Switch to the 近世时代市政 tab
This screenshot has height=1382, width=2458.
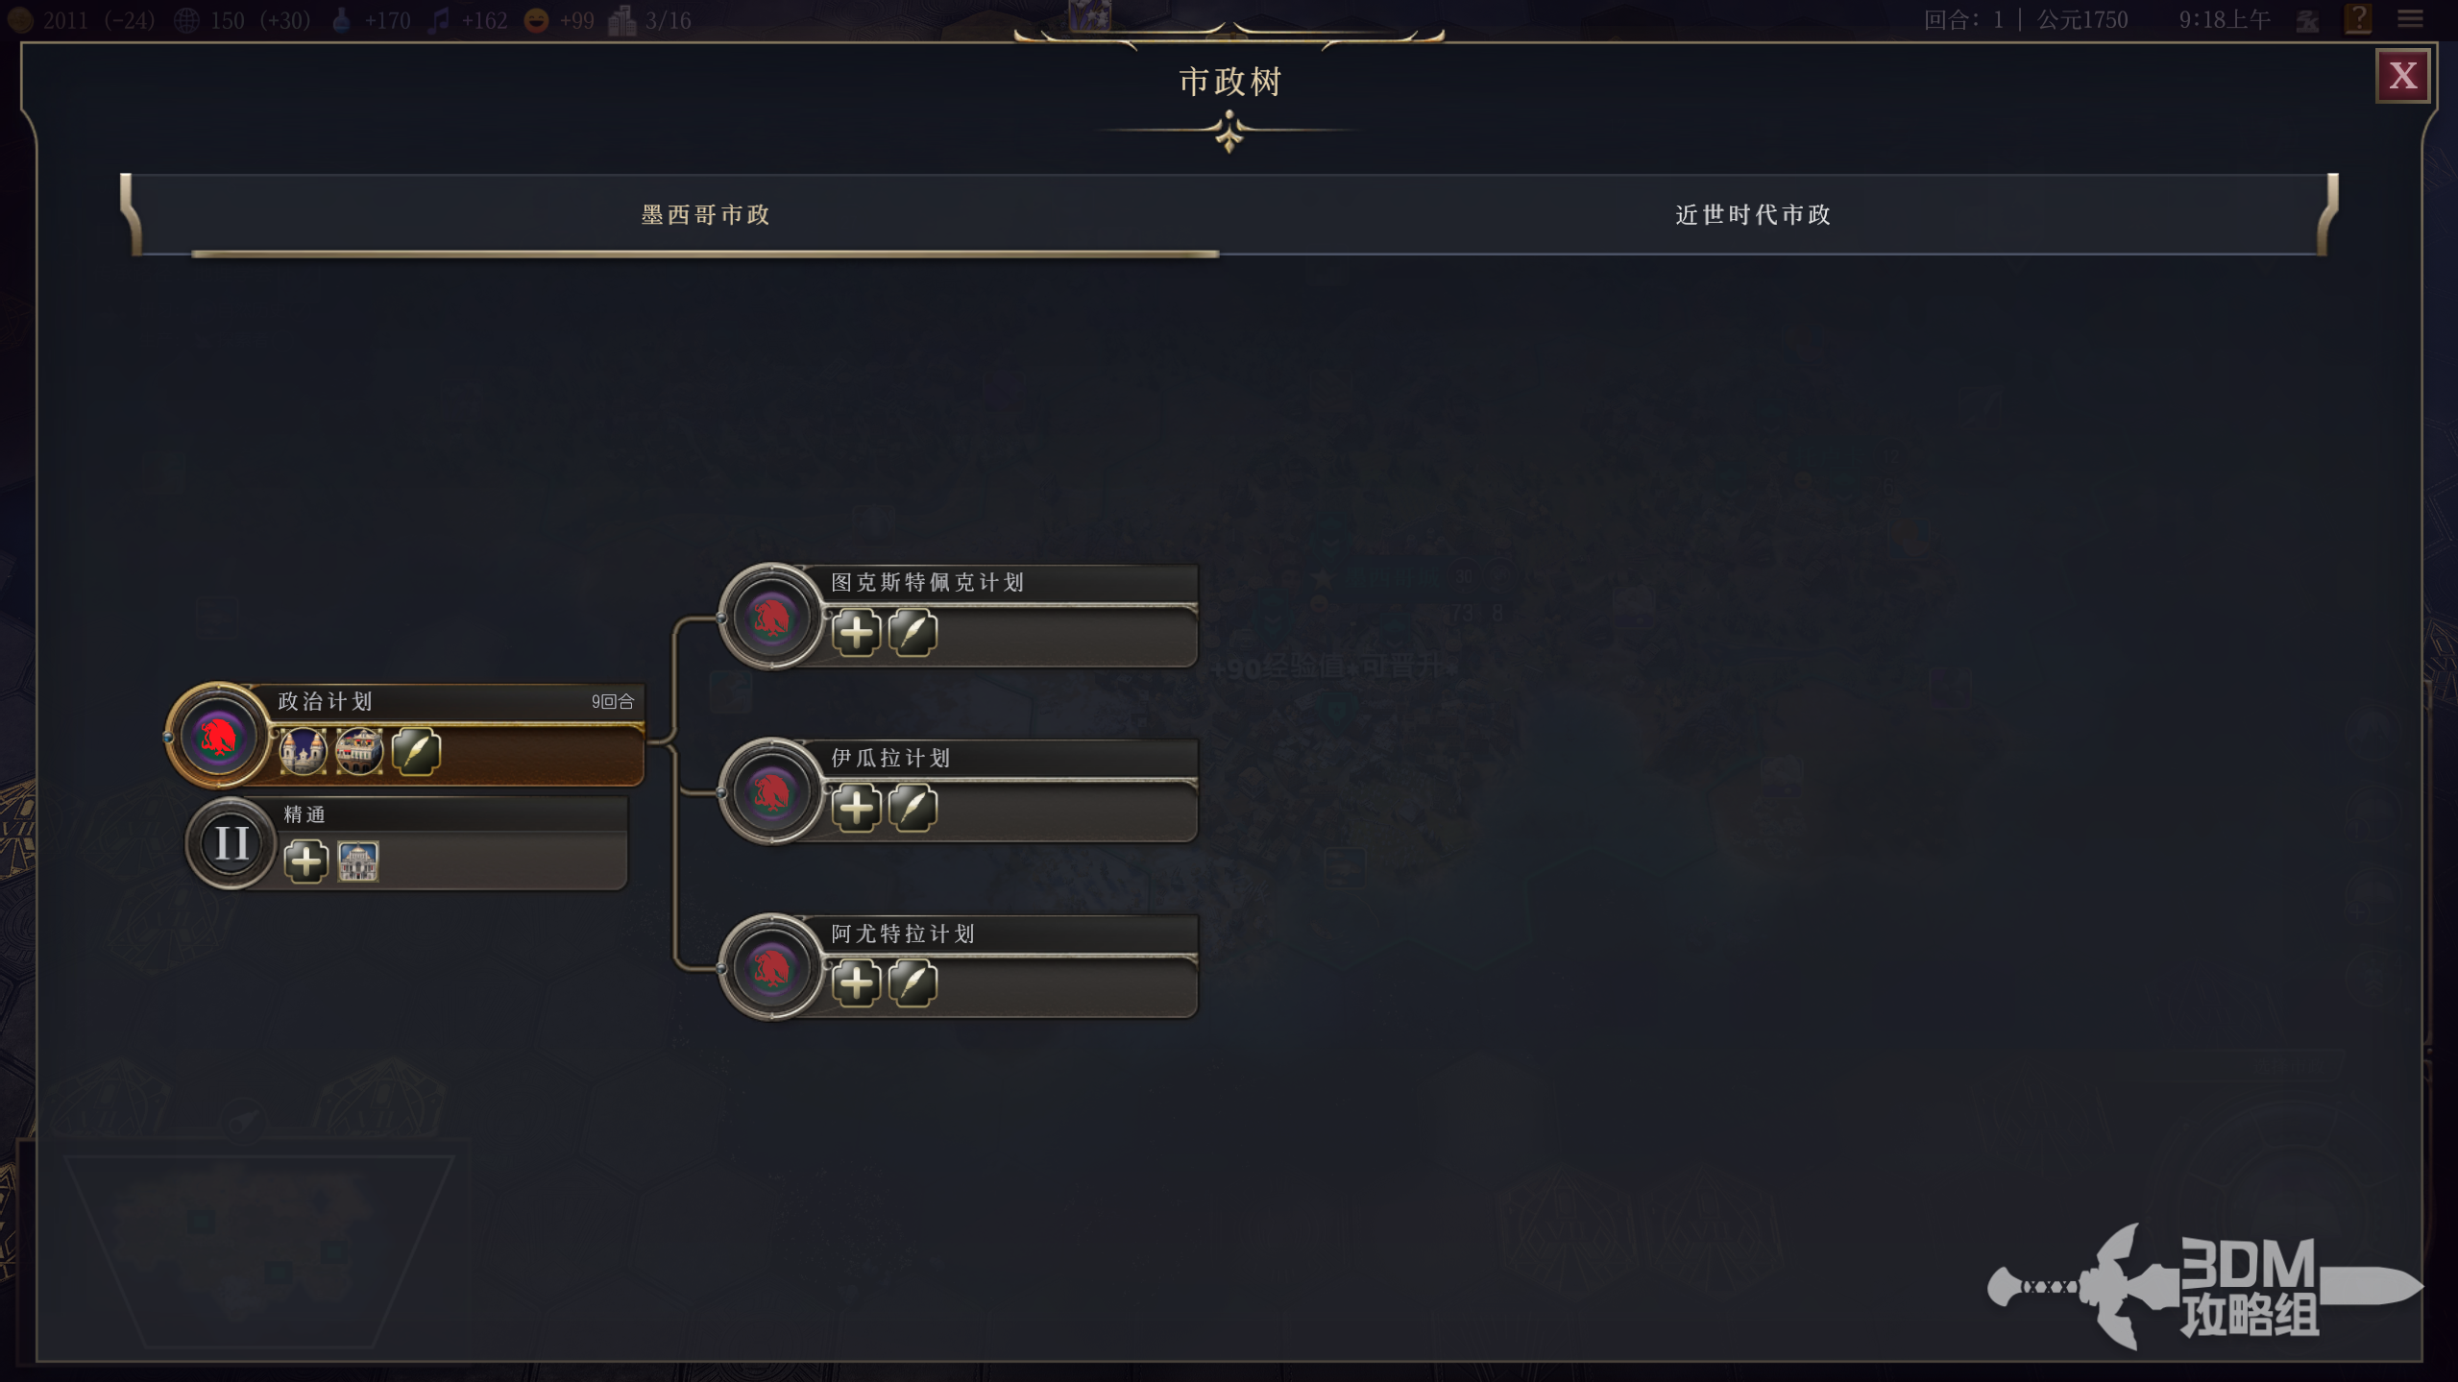point(1752,214)
